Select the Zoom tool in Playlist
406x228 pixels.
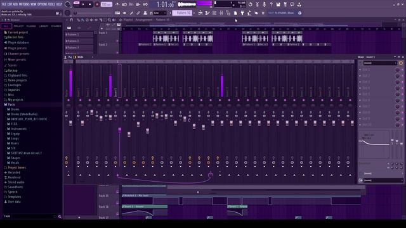109,20
